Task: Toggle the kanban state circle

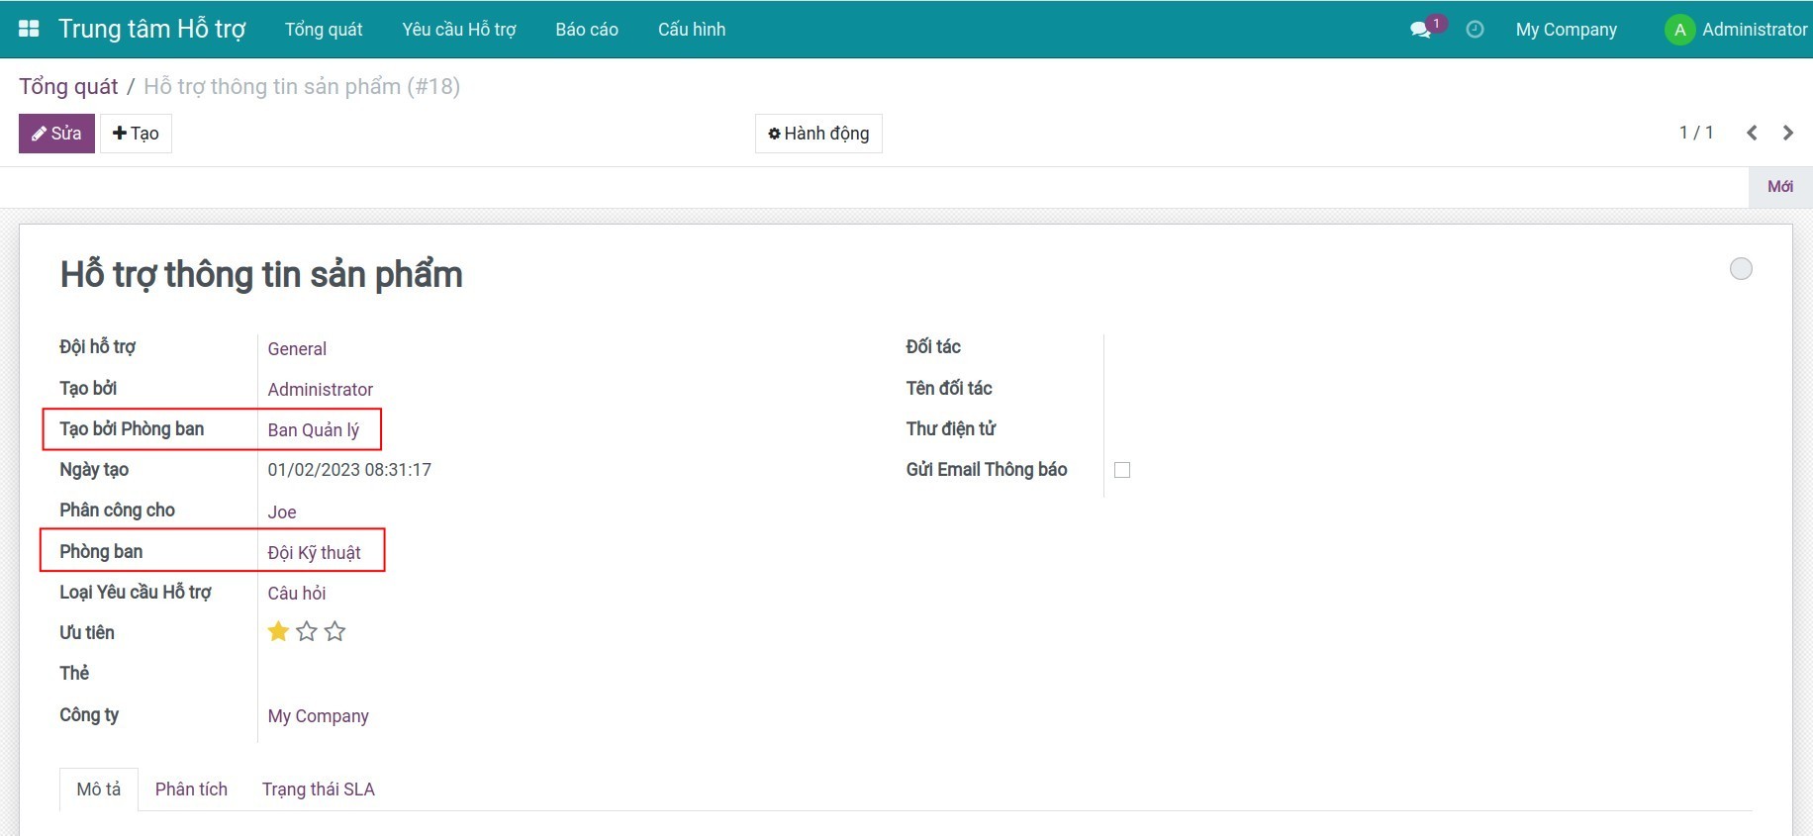Action: pyautogui.click(x=1741, y=269)
